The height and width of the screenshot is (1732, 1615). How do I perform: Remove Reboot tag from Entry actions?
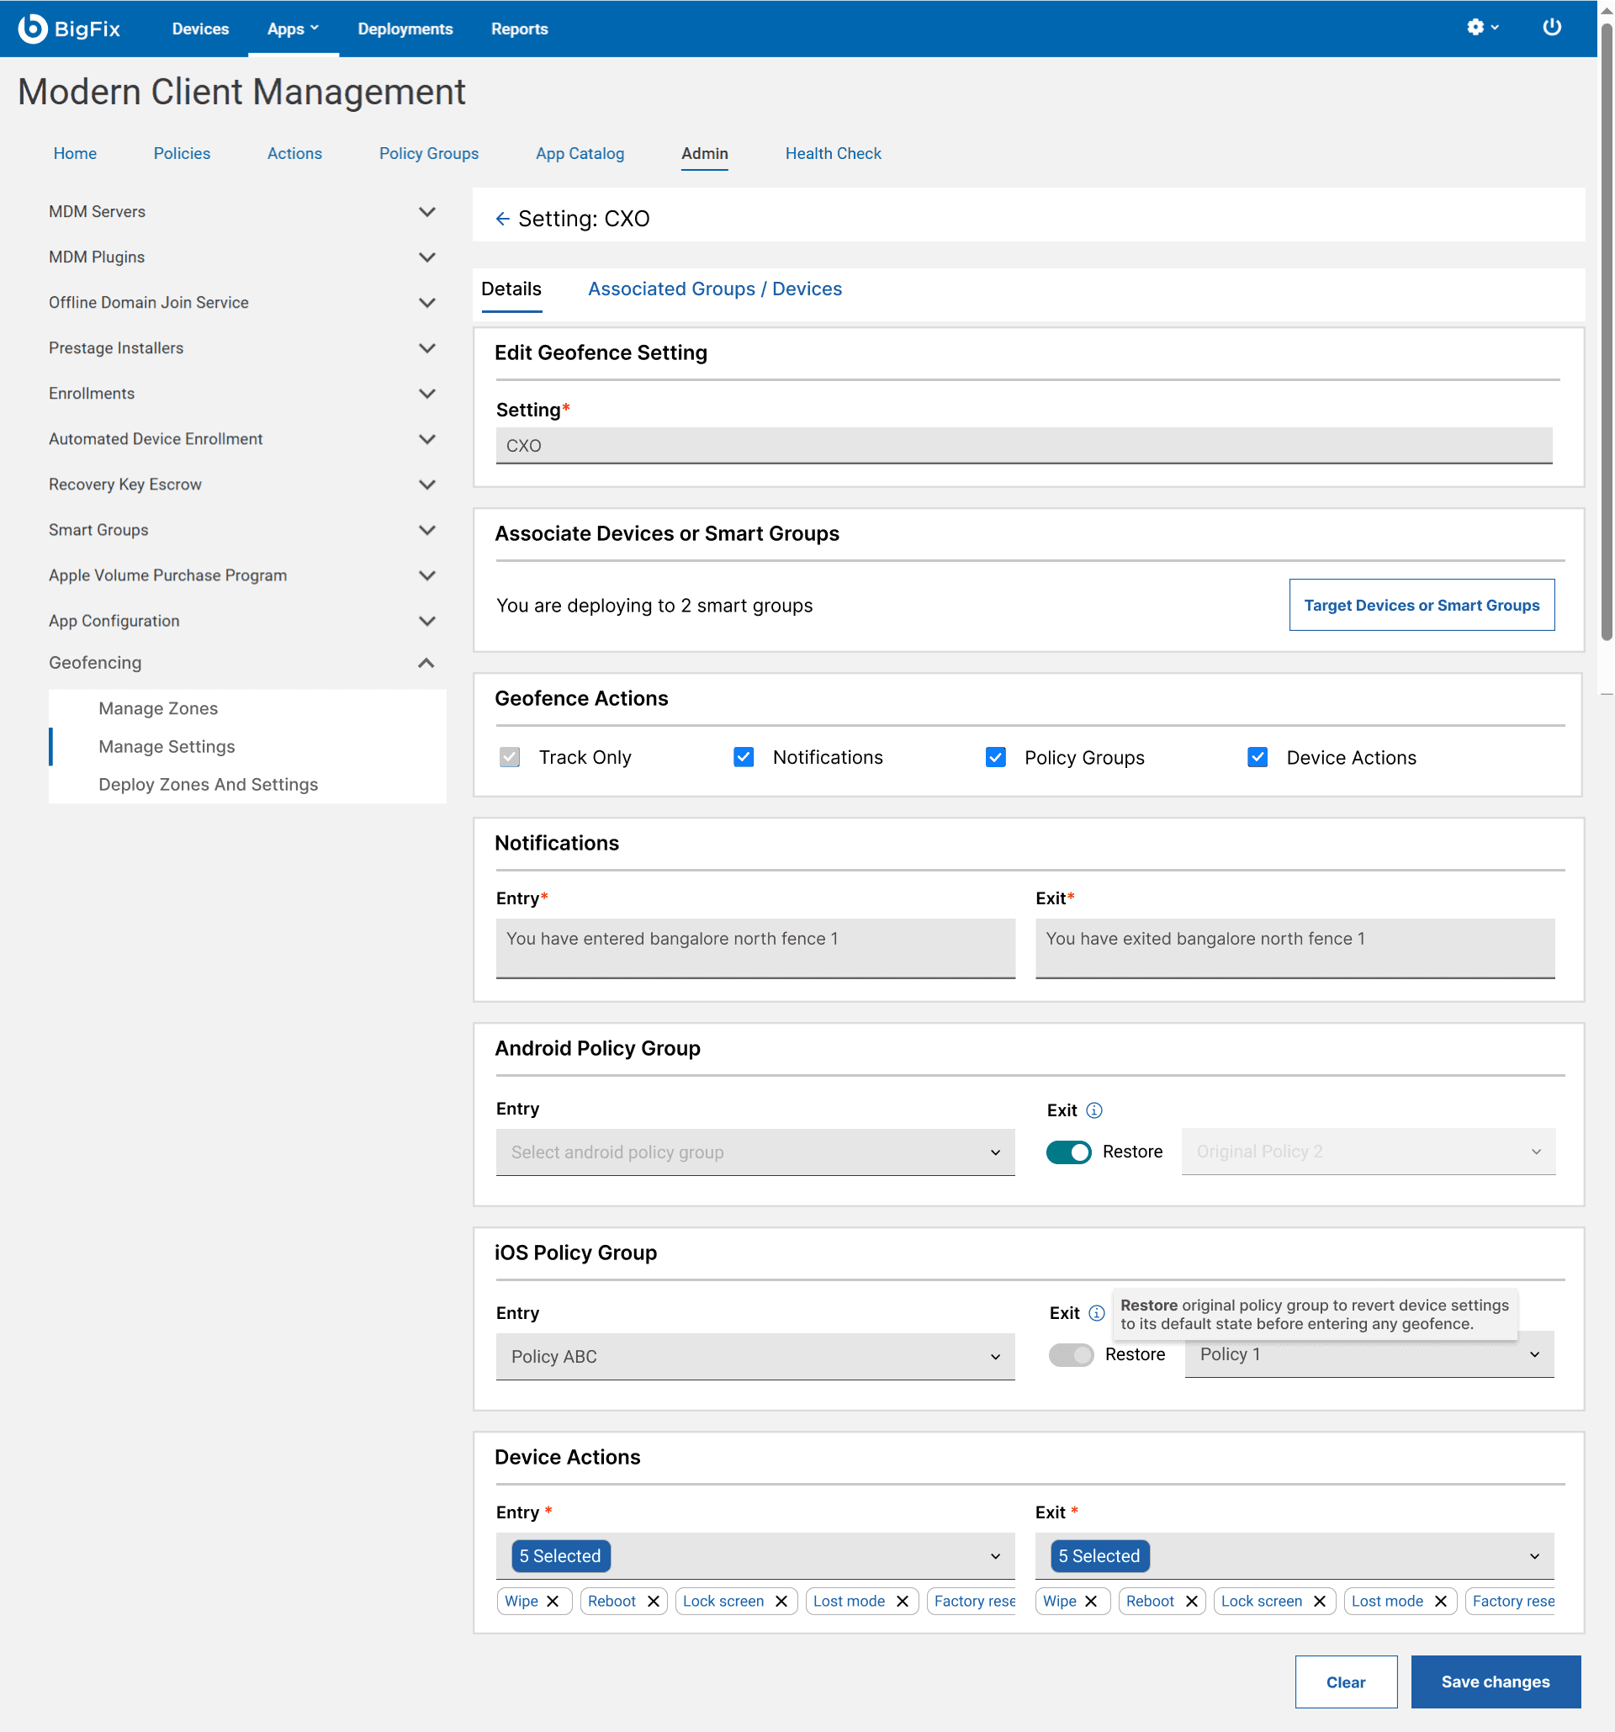pos(654,1602)
